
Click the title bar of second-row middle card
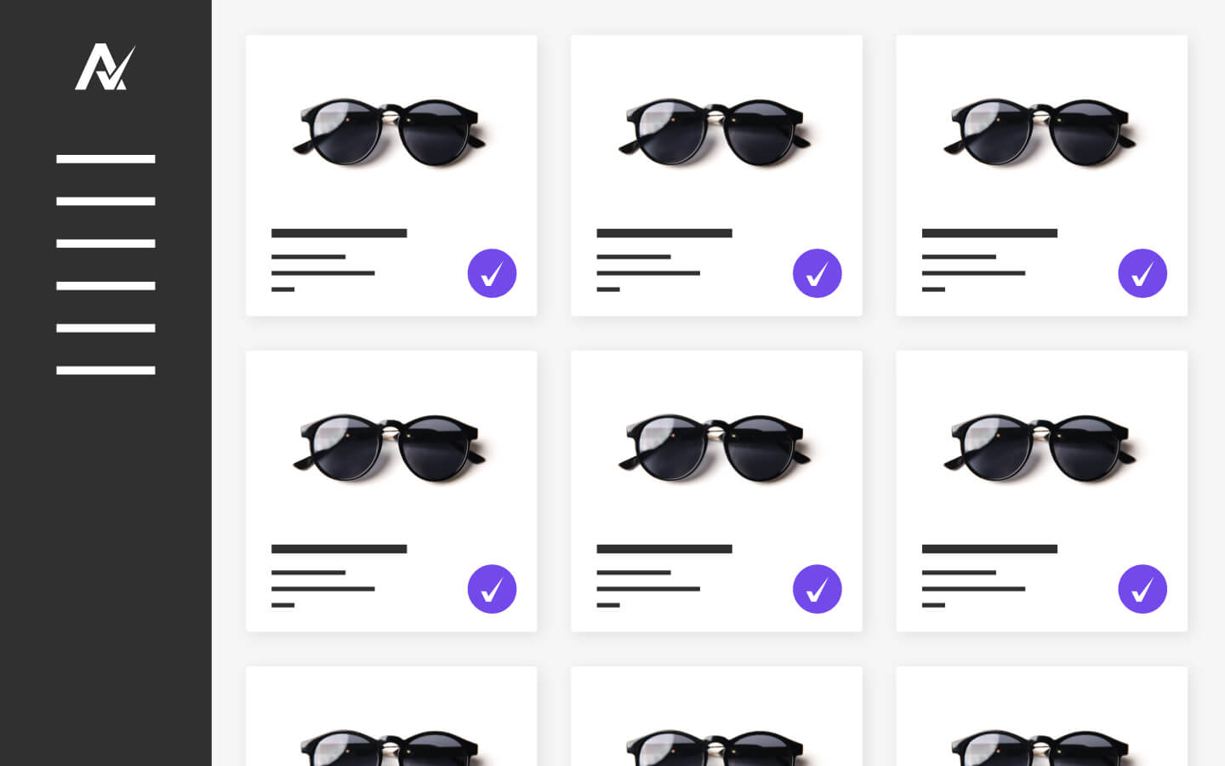coord(664,549)
